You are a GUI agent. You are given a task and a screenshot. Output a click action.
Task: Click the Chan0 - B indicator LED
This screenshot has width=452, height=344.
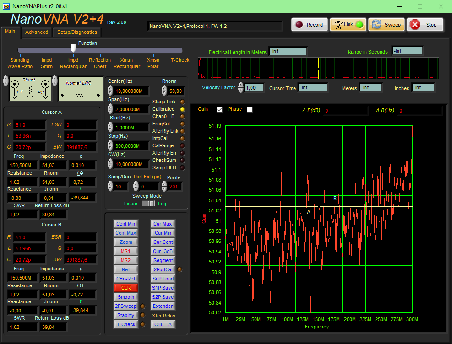coord(182,117)
